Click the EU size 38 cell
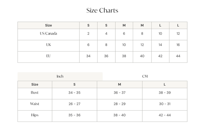This screenshot has width=203, height=130. point(124,56)
